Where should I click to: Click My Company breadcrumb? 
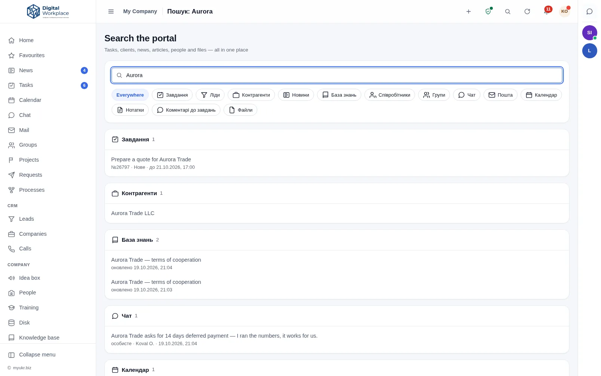140,11
